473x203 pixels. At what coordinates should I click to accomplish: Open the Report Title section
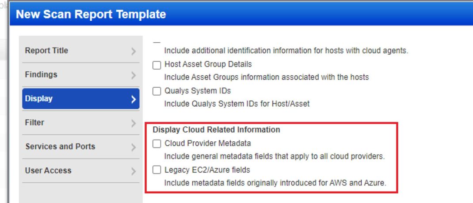point(81,51)
